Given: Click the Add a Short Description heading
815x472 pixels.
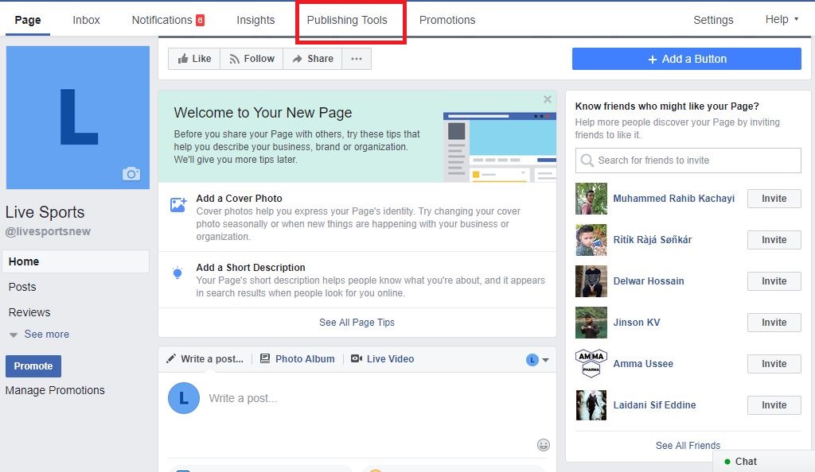Looking at the screenshot, I should point(251,268).
